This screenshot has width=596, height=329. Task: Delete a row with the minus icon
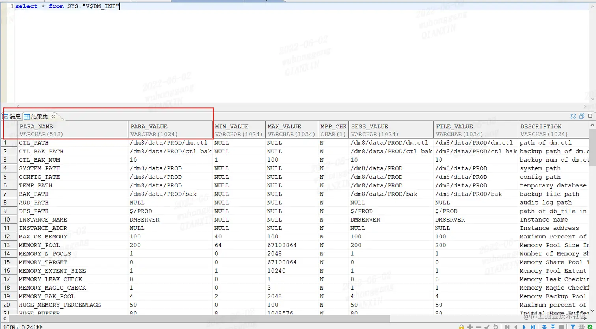click(479, 327)
